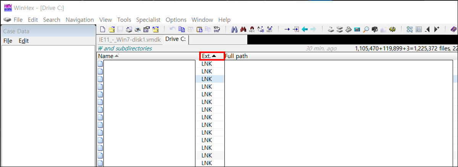Screen dimensions: 458x167
Task: Click the magnifying glass Analyze icon
Action: click(366, 29)
